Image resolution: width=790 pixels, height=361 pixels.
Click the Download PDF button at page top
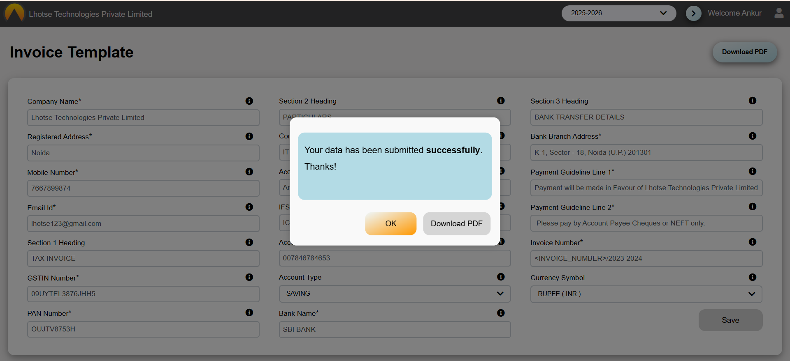[x=744, y=52]
